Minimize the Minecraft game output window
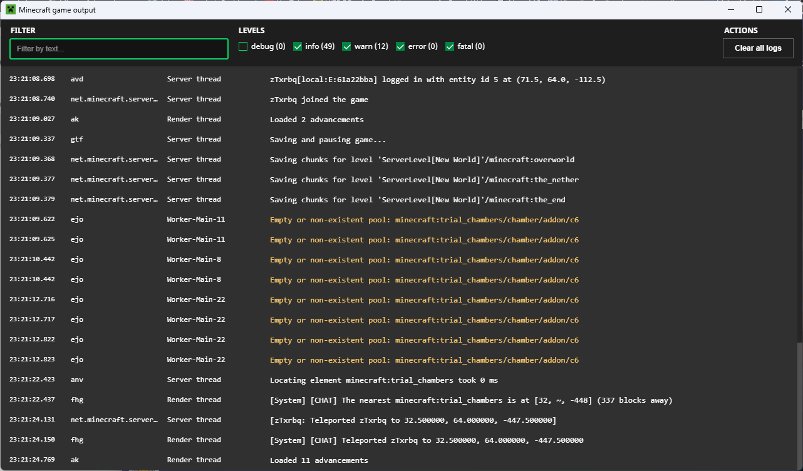The image size is (803, 471). [730, 9]
